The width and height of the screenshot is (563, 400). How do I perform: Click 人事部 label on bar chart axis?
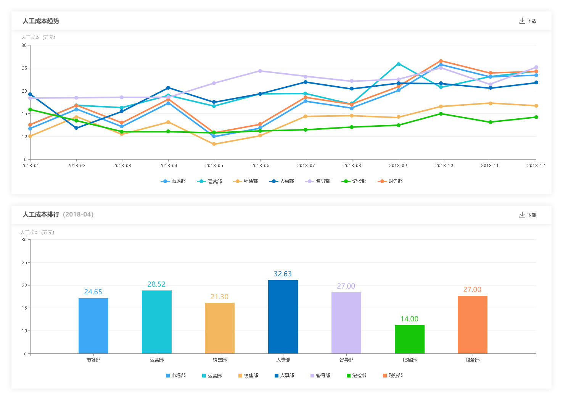(x=283, y=360)
